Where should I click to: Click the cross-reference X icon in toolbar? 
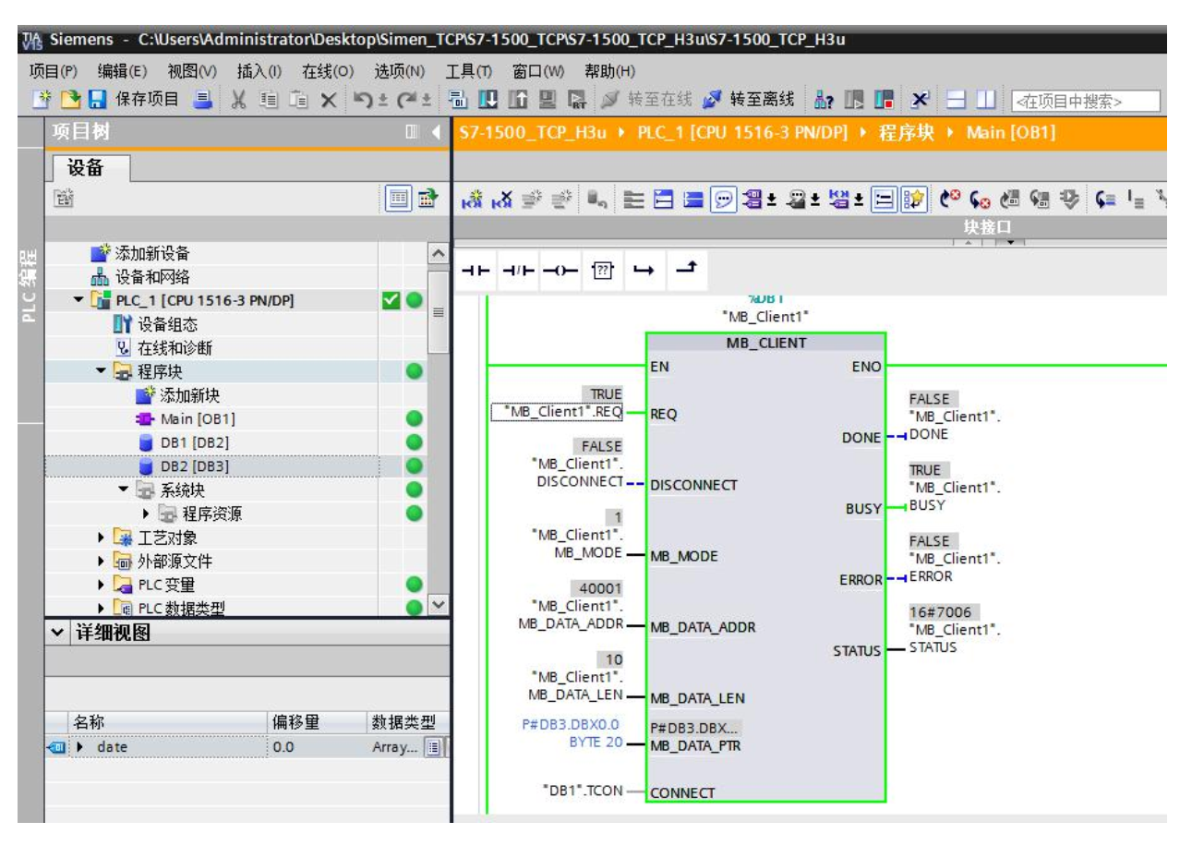(x=919, y=99)
